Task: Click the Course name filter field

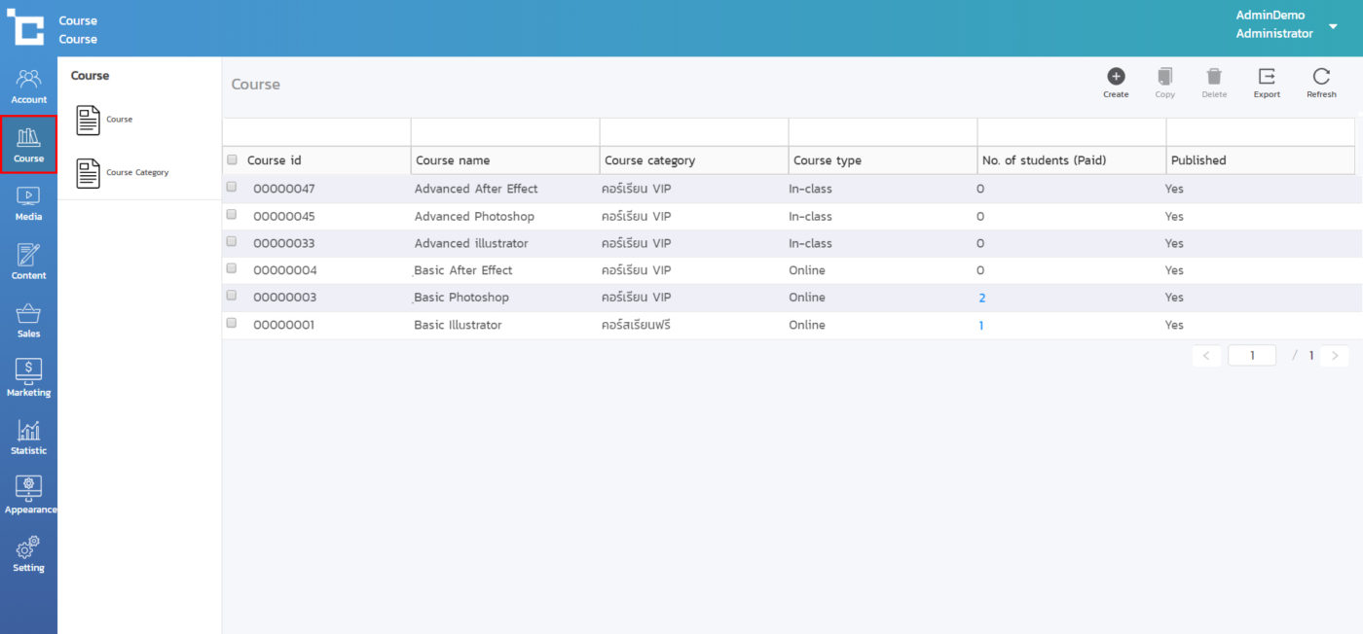Action: [504, 132]
